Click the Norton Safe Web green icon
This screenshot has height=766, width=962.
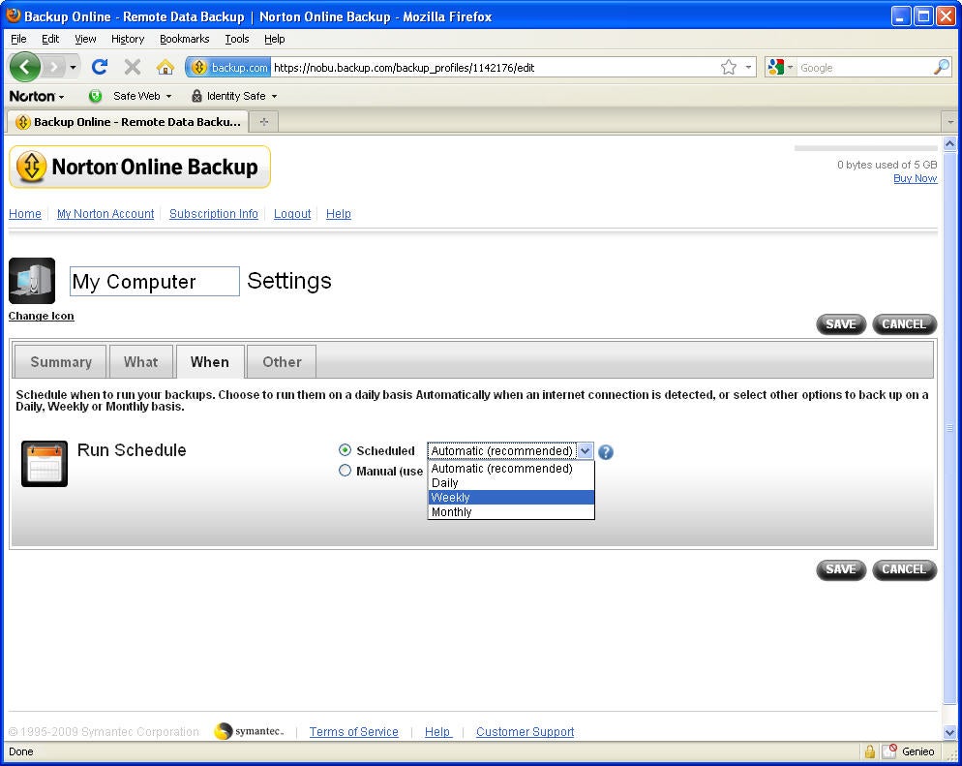coord(95,96)
